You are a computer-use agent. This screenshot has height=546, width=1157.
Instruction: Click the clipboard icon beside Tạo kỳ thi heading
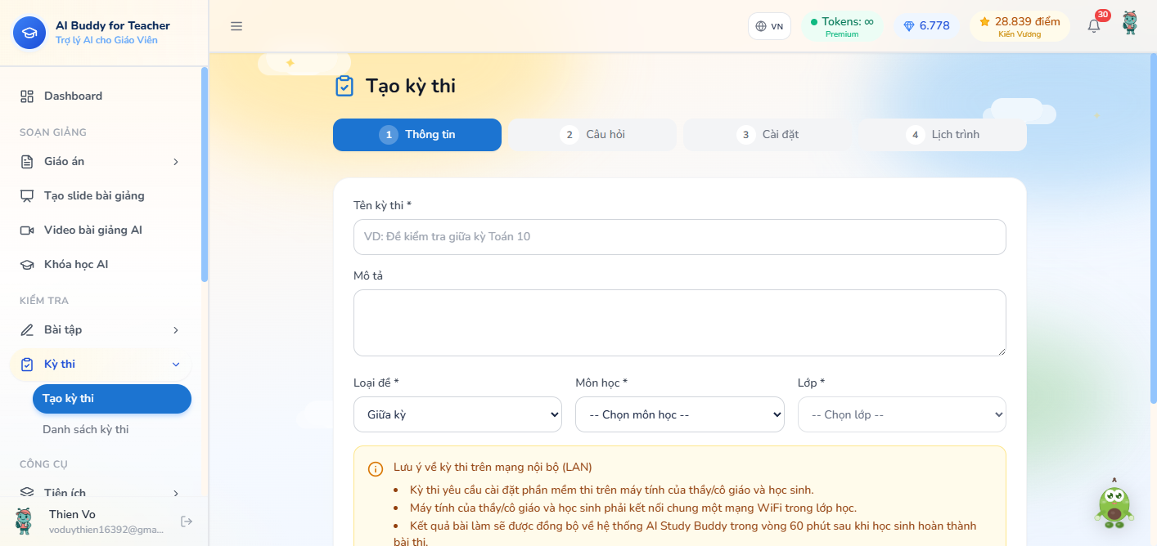(x=344, y=86)
